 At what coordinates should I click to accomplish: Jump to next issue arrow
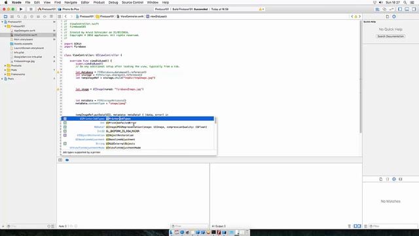359,16
